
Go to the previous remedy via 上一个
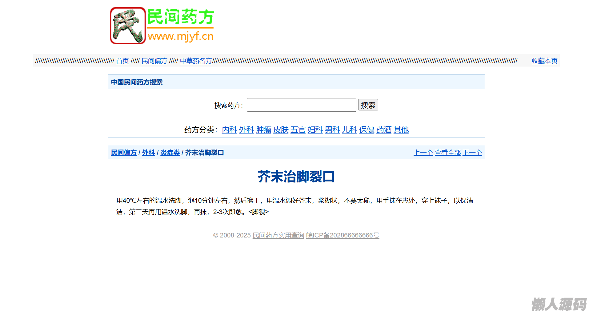[x=423, y=153]
